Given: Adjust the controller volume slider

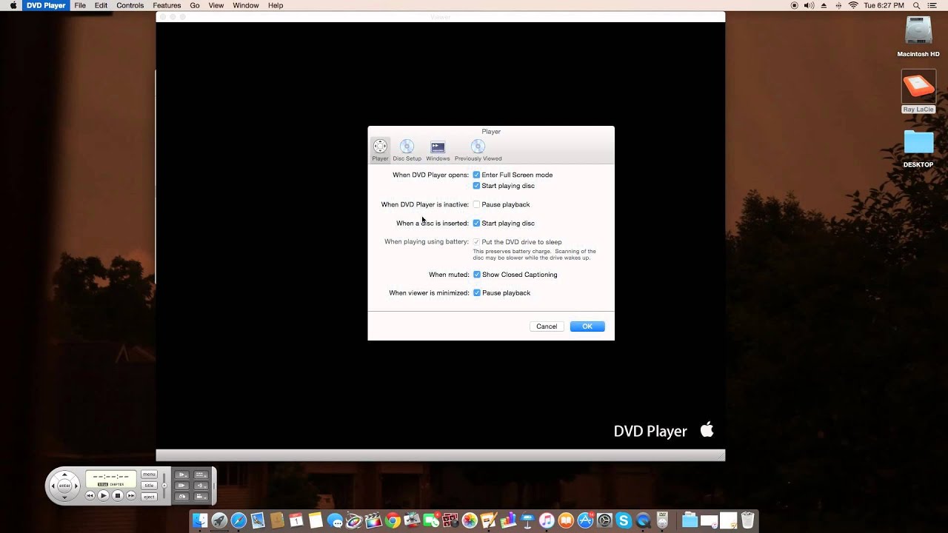Looking at the screenshot, I should [x=164, y=486].
